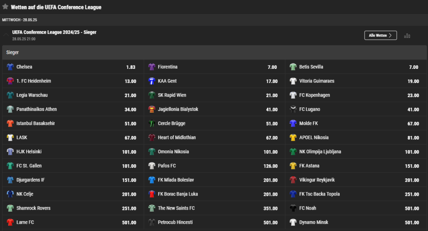The image size is (428, 231).
Task: Click the Jagiellonia Bialystok jersey icon
Action: [152, 110]
